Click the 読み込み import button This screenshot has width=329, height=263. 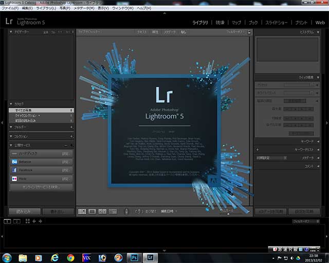24,211
